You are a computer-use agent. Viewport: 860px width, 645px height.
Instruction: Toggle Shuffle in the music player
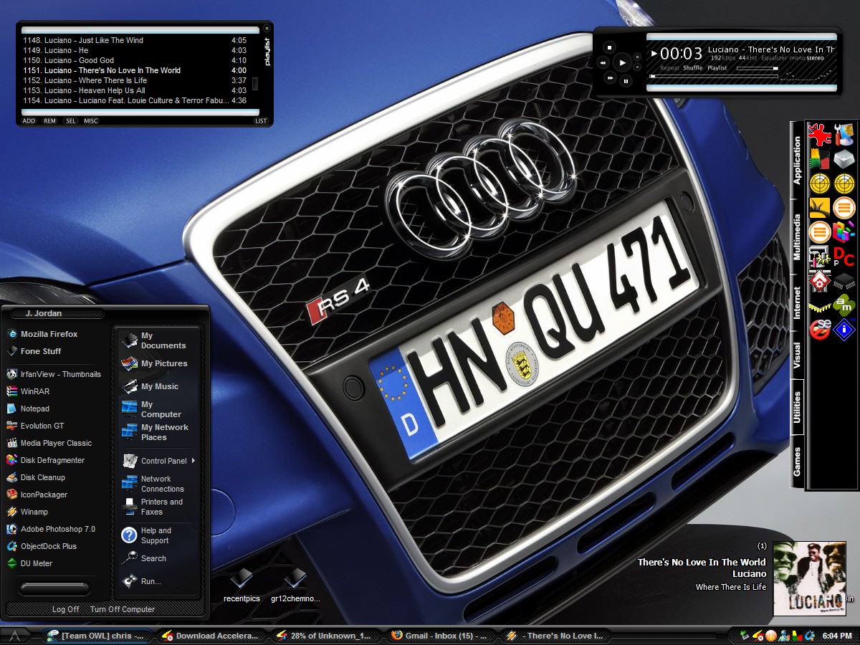pos(693,68)
